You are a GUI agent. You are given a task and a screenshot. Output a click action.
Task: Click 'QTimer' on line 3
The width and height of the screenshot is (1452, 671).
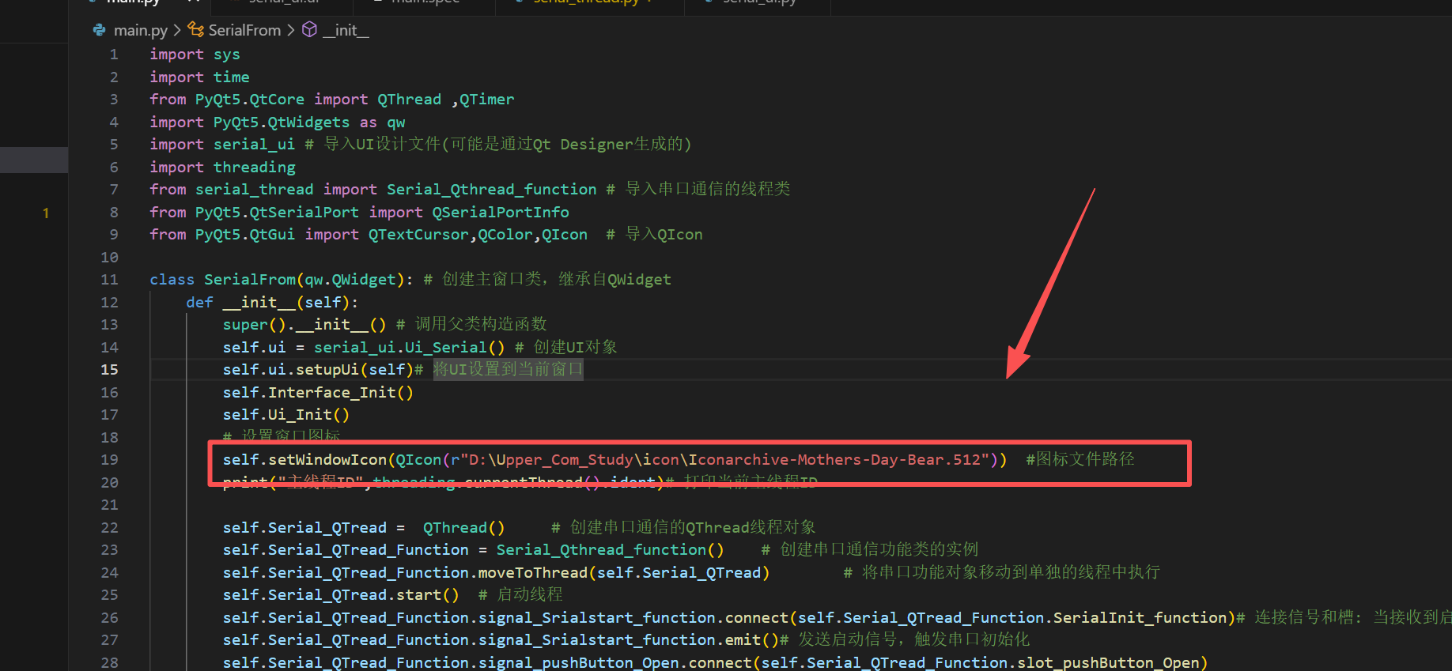pos(486,100)
